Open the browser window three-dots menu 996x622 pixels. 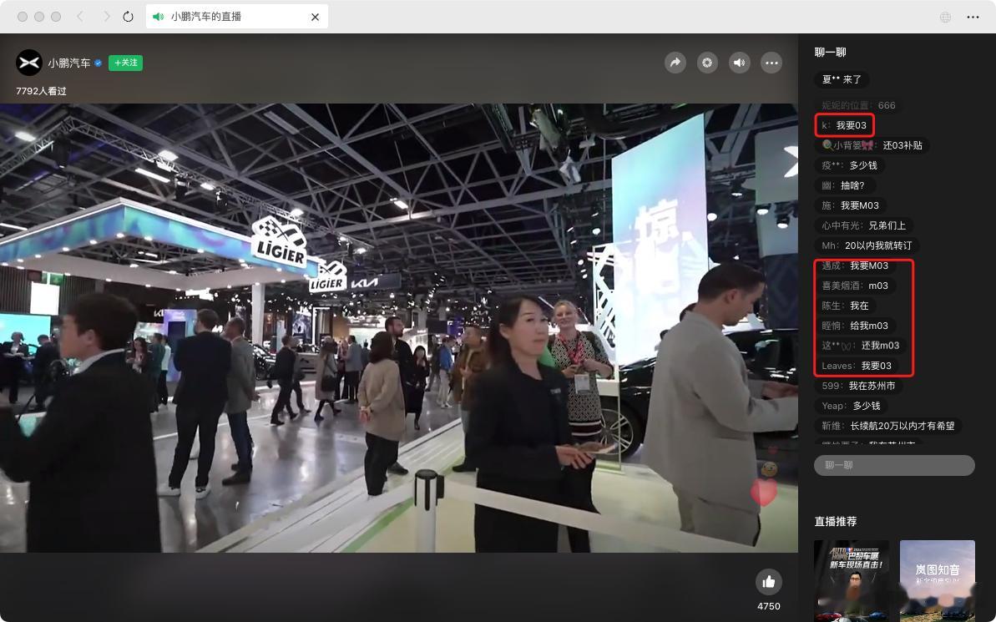click(x=973, y=18)
